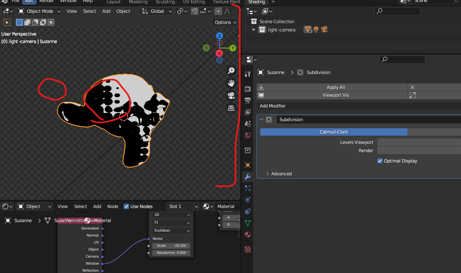Click the properties editor search field
Image resolution: width=461 pixels, height=273 pixels.
402,60
